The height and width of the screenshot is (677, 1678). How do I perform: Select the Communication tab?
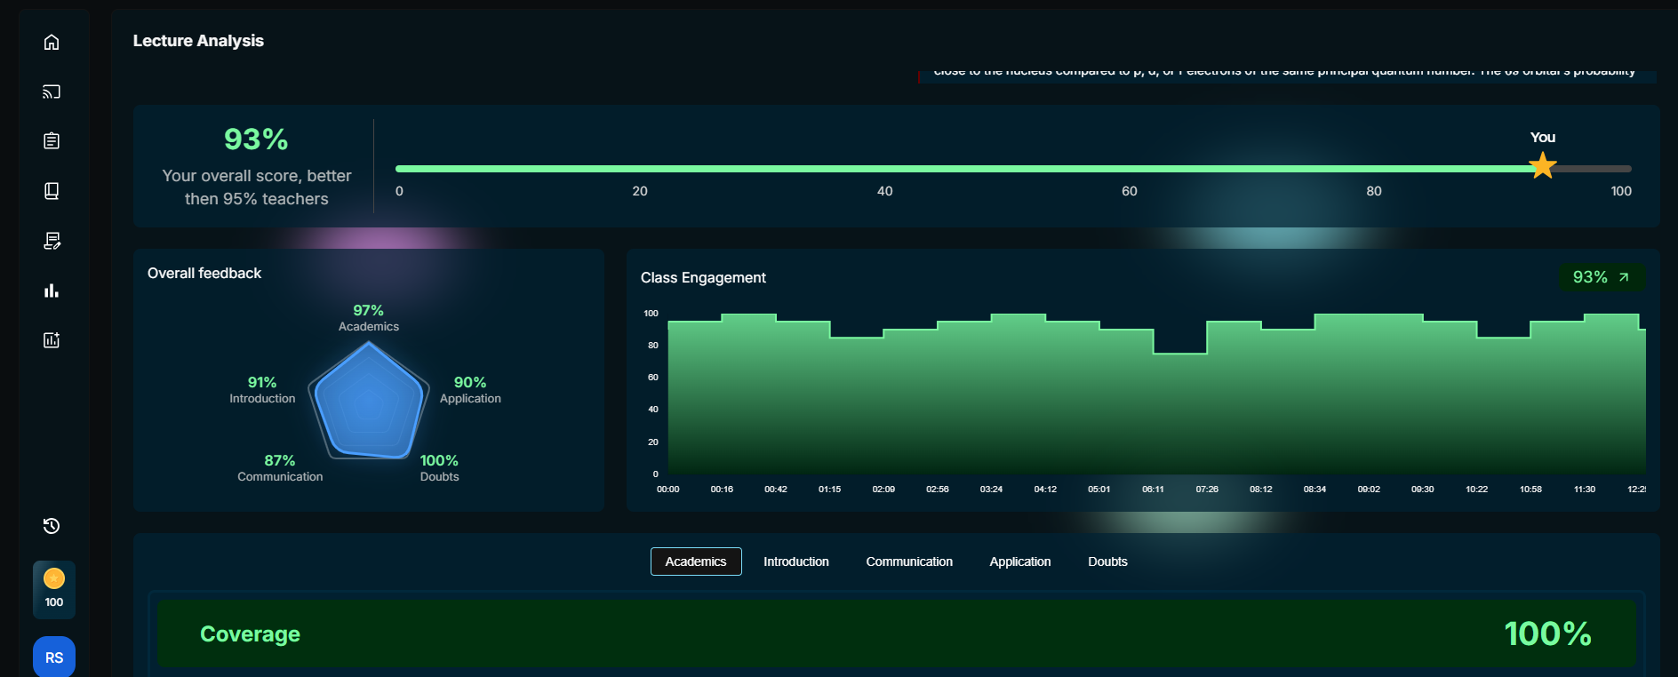909,562
